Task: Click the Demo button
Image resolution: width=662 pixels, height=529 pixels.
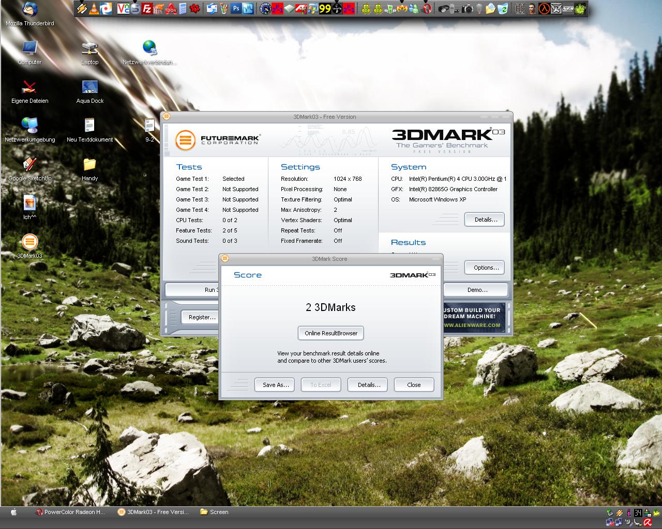Action: pyautogui.click(x=476, y=290)
